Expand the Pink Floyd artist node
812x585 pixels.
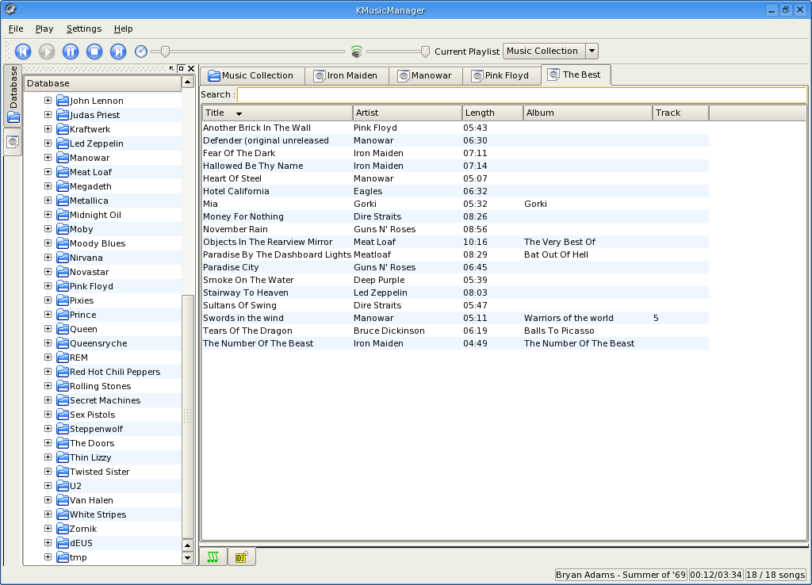pos(48,286)
